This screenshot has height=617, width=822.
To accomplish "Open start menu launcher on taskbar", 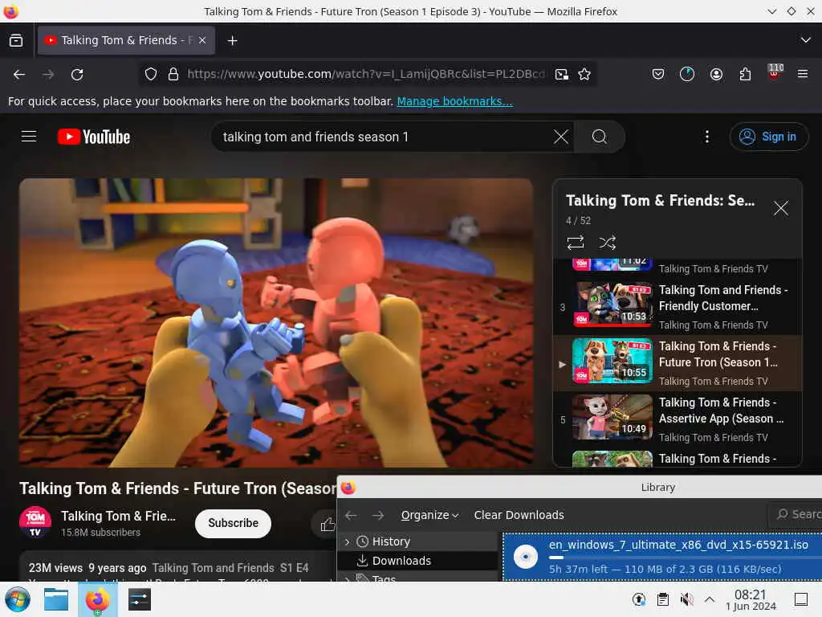I will tap(18, 599).
